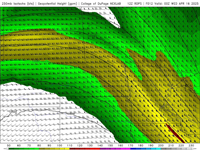Click the 10260 contour label near map center
The image size is (200, 150).
[92, 36]
